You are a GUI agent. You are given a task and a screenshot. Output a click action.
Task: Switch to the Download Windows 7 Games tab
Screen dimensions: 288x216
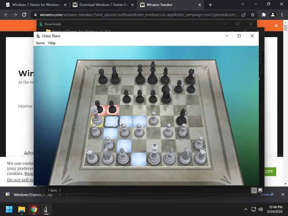pyautogui.click(x=103, y=5)
